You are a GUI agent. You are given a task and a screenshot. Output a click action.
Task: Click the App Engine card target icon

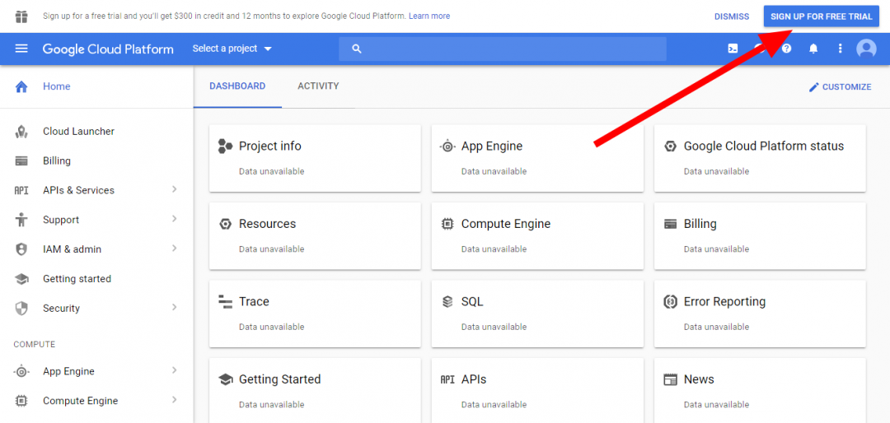click(x=447, y=146)
